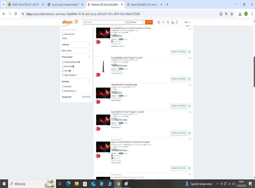
Task: Click energy label G of 1778,33 zł offer
Action: click(98, 129)
